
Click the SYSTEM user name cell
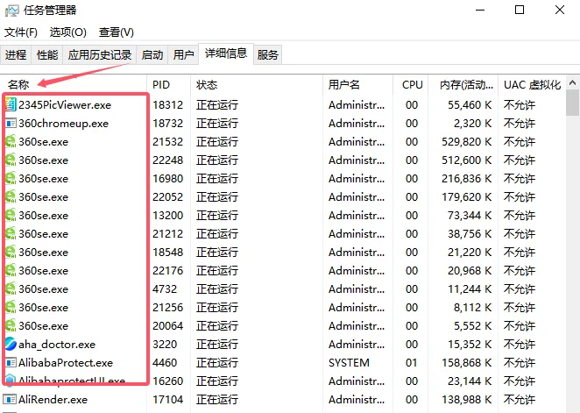[x=349, y=363]
